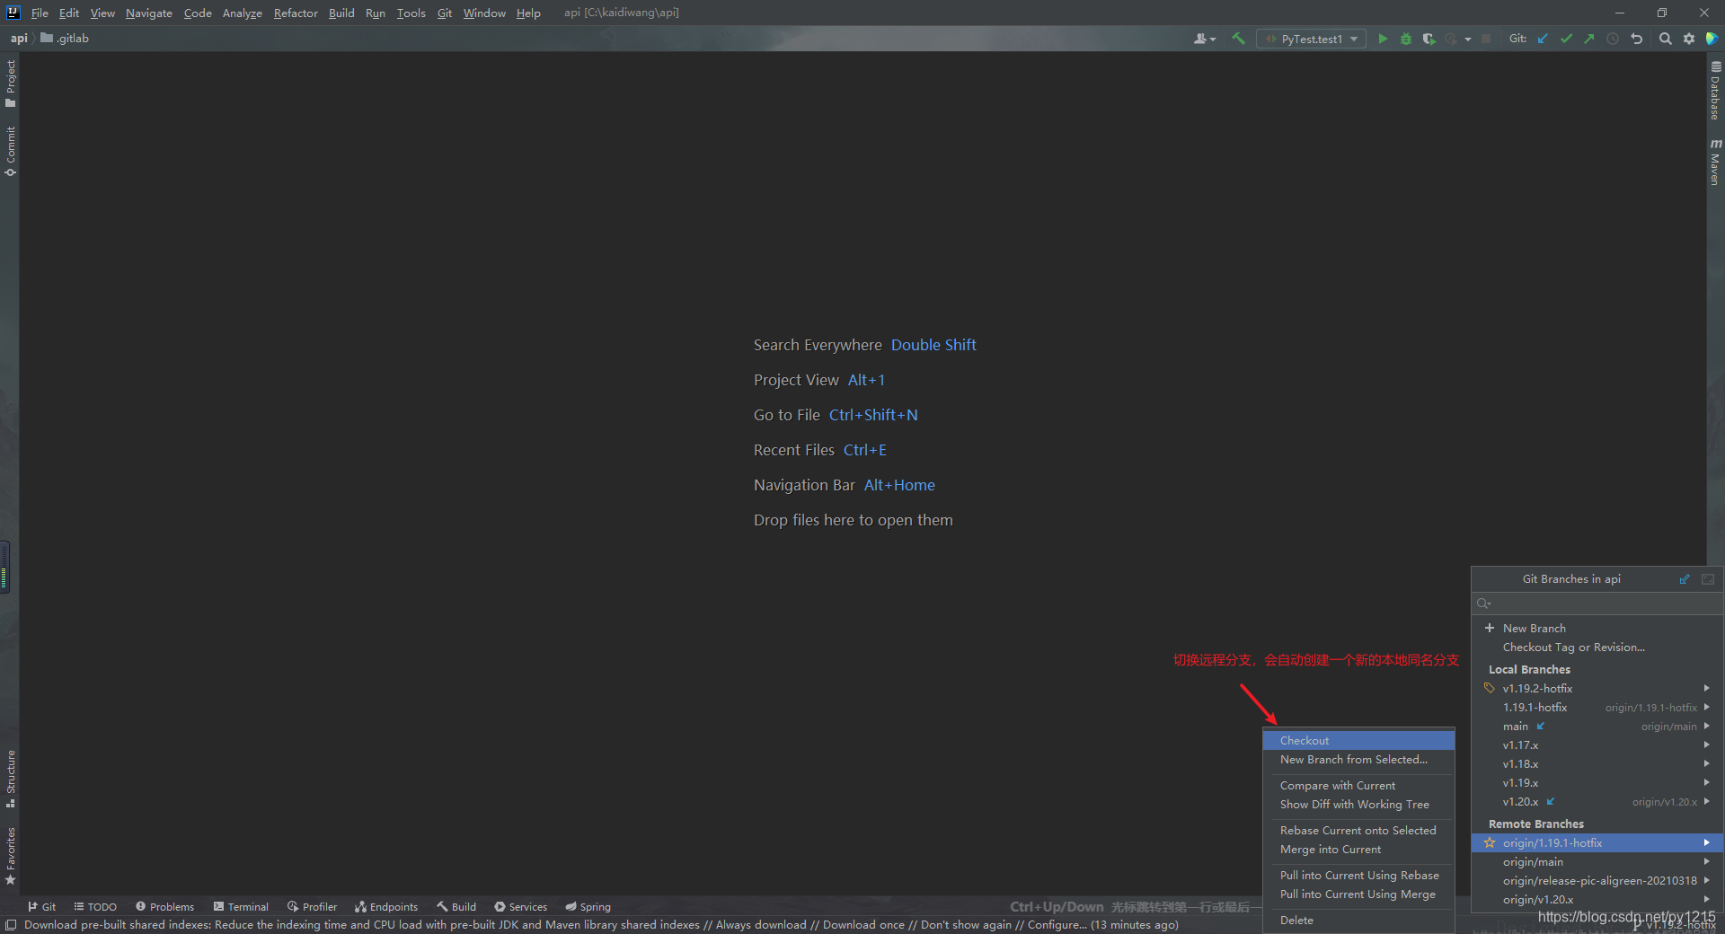Choose Rebase Current onto Selected
This screenshot has height=934, width=1725.
(1358, 830)
